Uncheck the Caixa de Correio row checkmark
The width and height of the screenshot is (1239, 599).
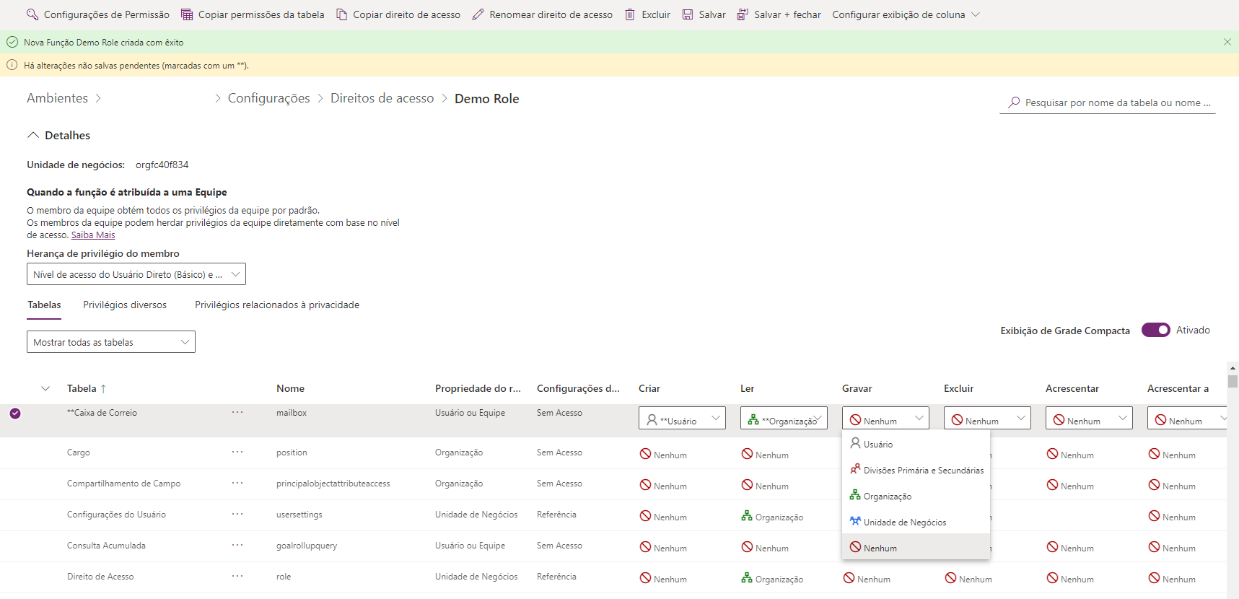(15, 414)
